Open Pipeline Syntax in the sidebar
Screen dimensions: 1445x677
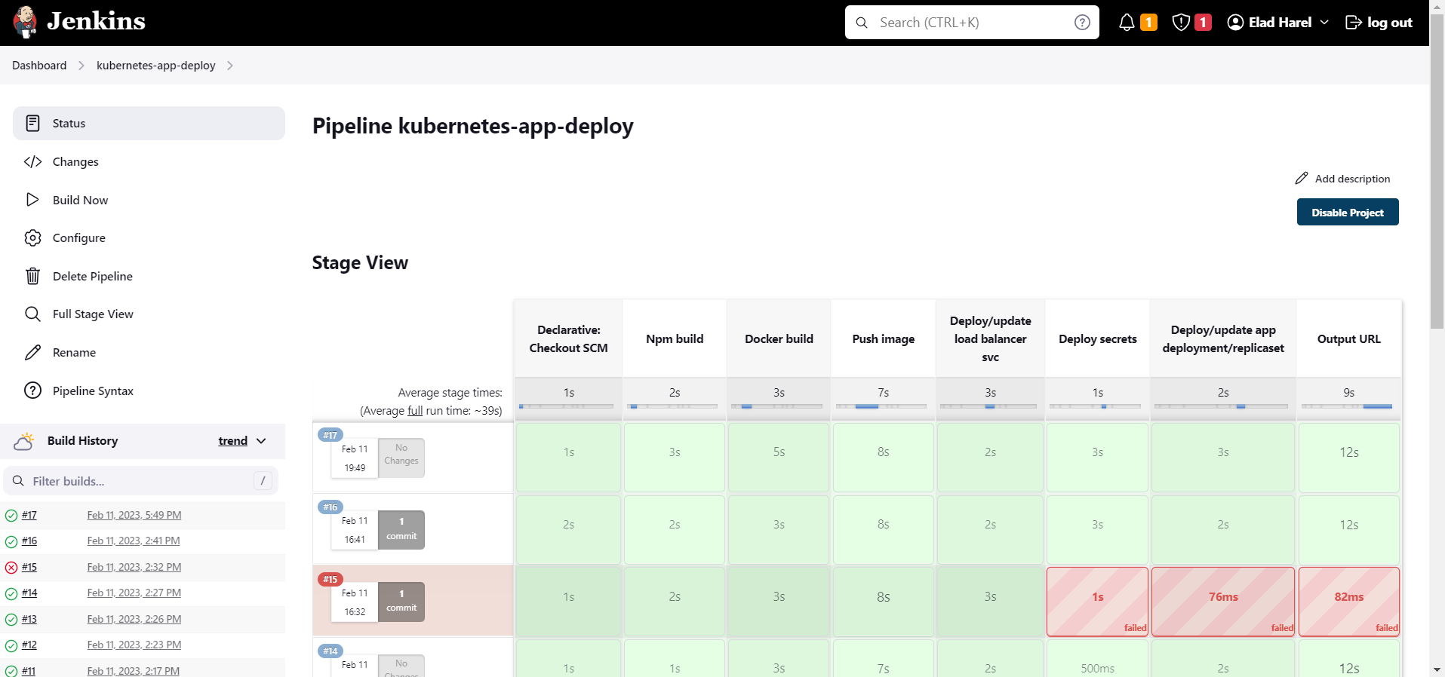point(149,391)
